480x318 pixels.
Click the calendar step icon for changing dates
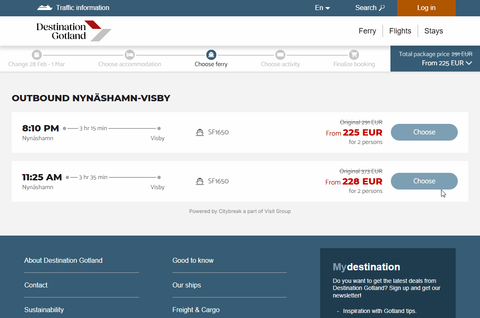click(37, 55)
